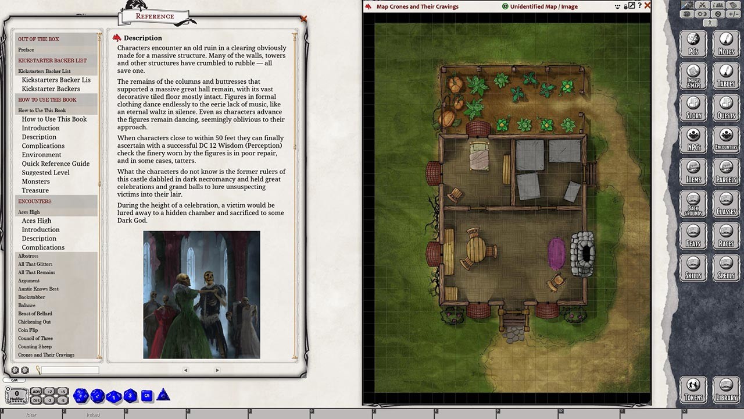Image resolution: width=744 pixels, height=419 pixels.
Task: Expand the Albatross encounter entry
Action: 28,255
